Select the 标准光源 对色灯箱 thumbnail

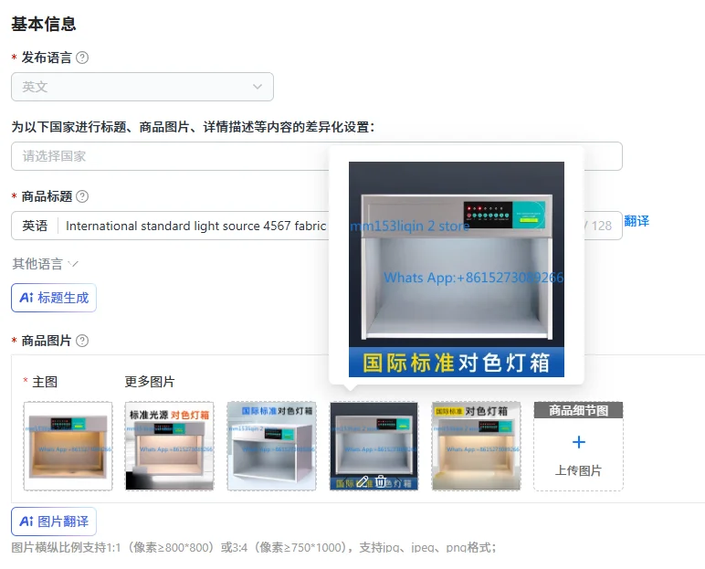pos(169,446)
